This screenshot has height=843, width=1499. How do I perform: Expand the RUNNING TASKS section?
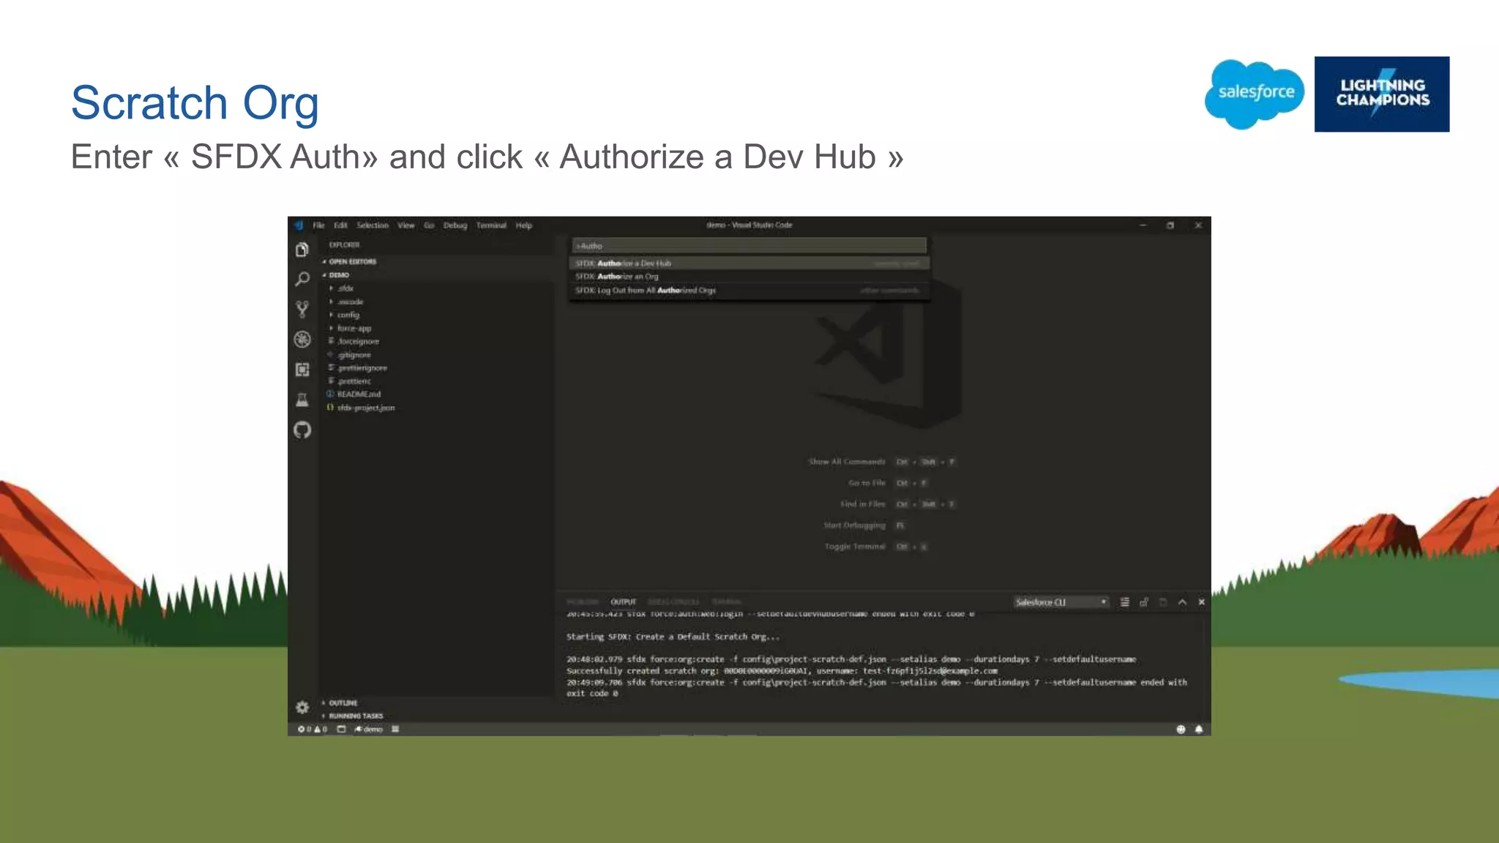point(438,716)
